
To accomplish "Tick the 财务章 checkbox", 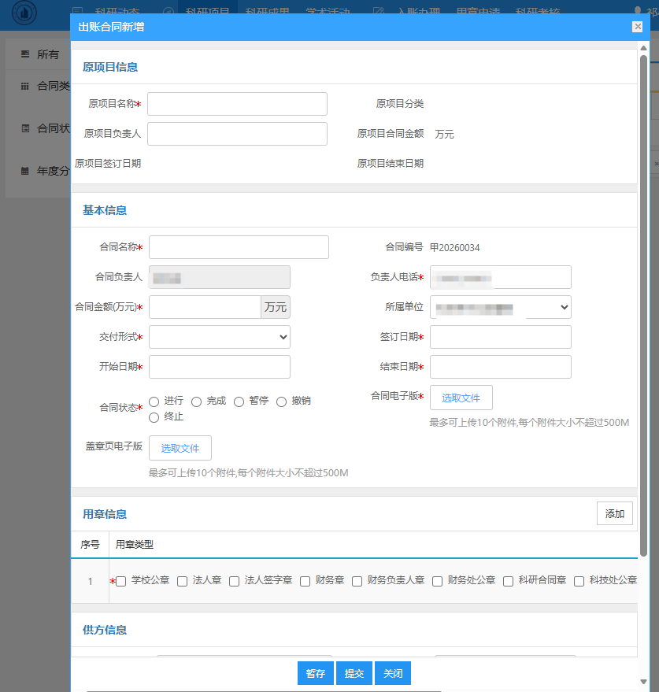I will pos(305,582).
